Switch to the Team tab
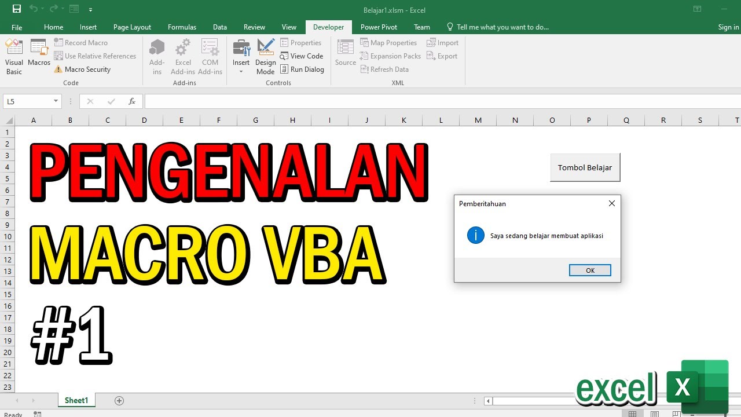Viewport: 741px width, 417px height. (x=421, y=27)
